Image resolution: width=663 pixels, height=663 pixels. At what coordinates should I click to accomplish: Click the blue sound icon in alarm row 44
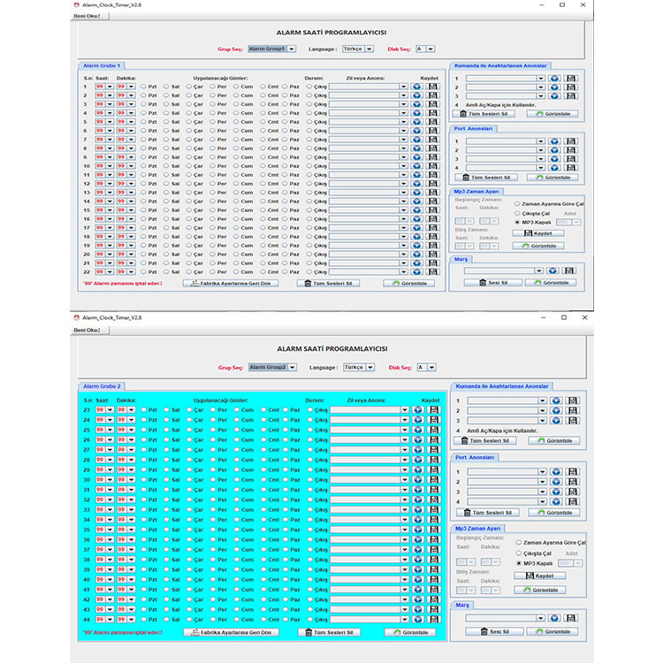pyautogui.click(x=417, y=619)
